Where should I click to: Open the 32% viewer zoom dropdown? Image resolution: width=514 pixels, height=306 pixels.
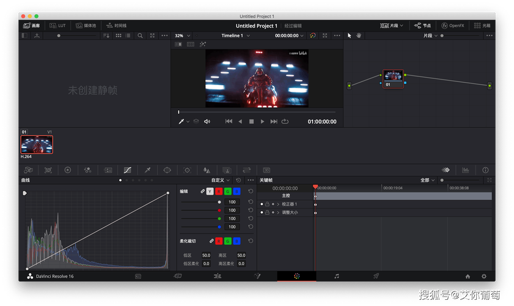click(x=182, y=35)
